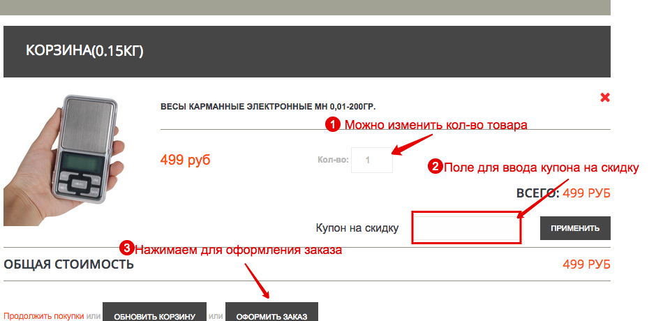
Task: Focus the Кол-во quantity field
Action: click(372, 160)
